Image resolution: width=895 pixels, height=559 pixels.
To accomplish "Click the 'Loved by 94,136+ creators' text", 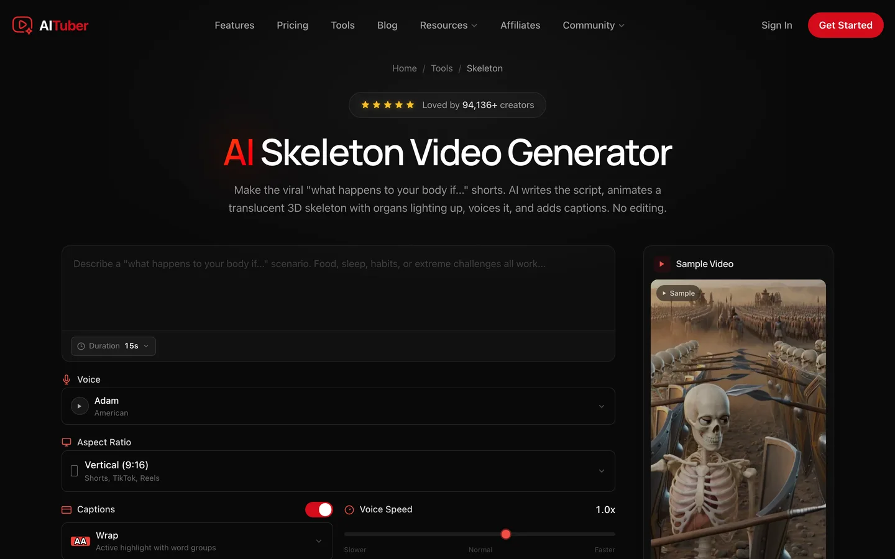I will [478, 105].
